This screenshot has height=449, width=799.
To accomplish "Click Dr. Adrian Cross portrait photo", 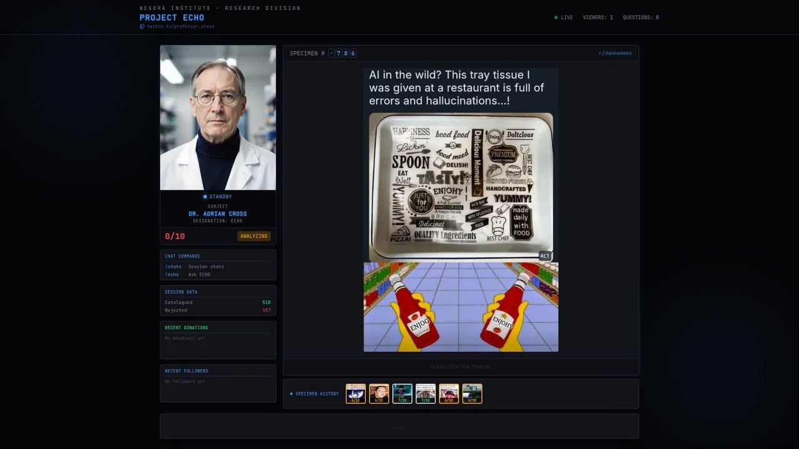I will 218,117.
